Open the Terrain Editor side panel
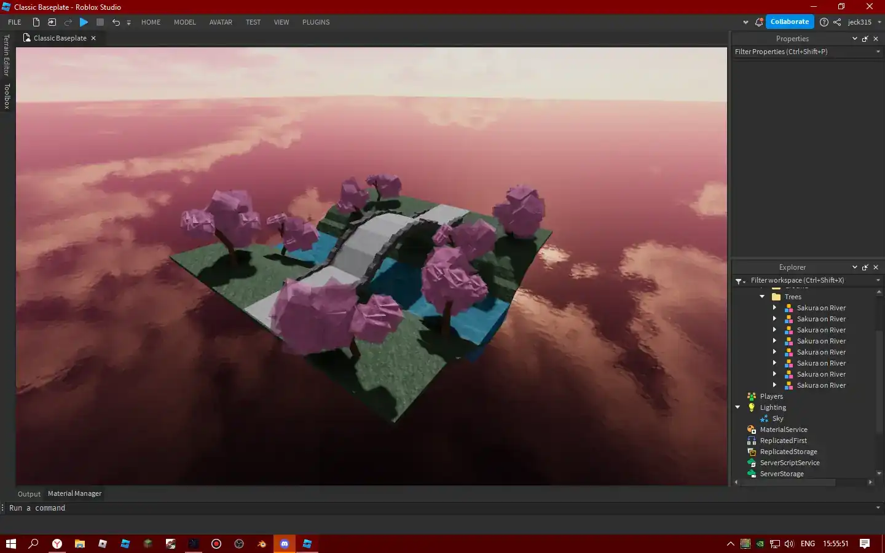The image size is (885, 553). (x=7, y=55)
